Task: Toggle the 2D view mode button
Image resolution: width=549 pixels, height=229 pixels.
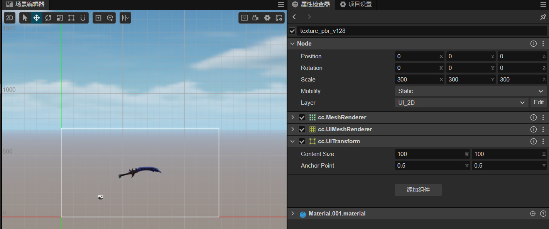Action: 10,18
